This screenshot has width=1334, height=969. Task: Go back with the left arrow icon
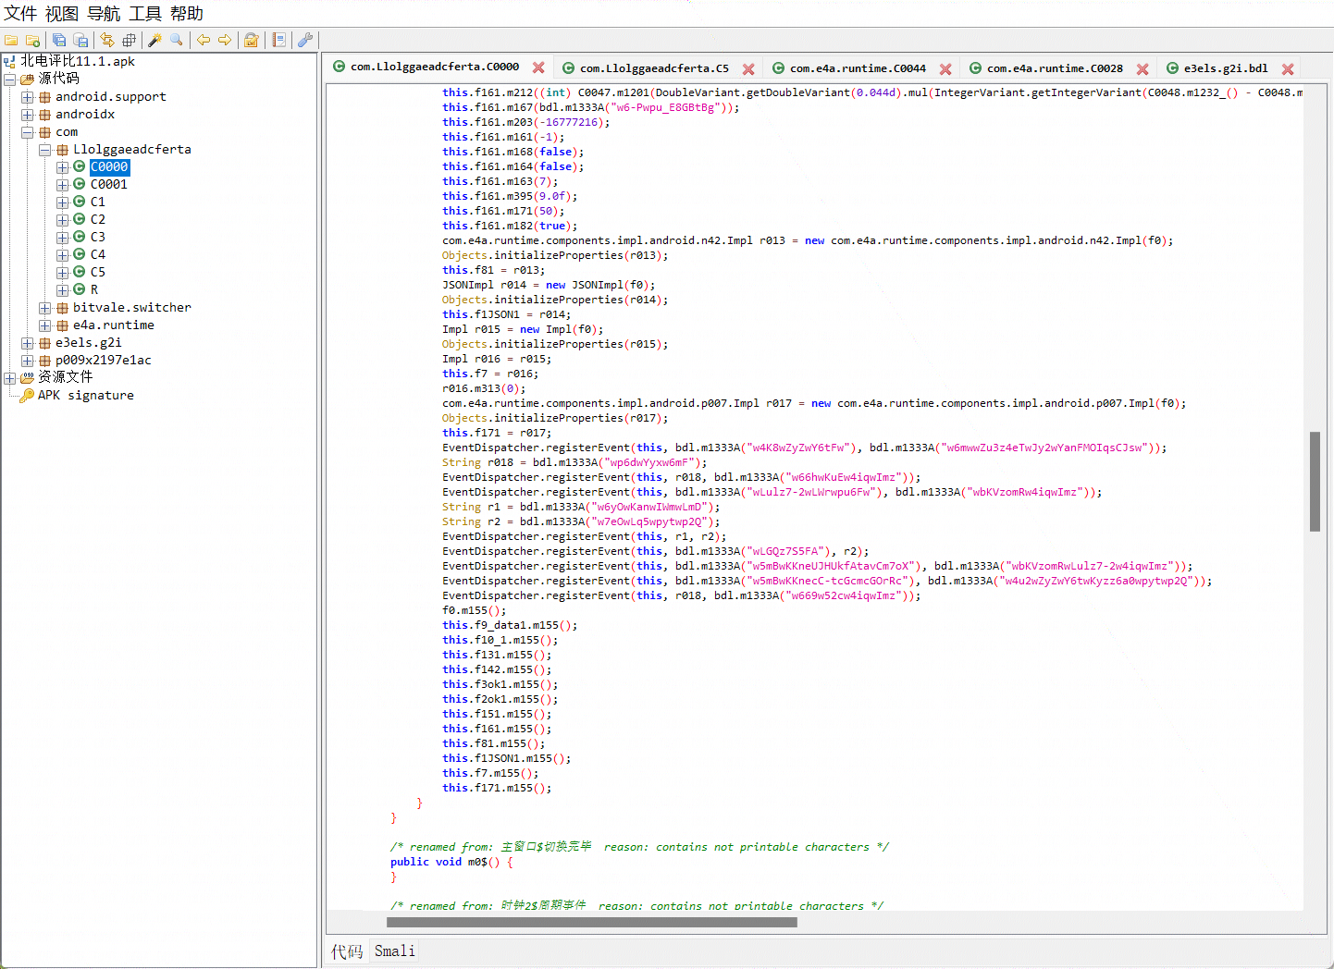(204, 40)
